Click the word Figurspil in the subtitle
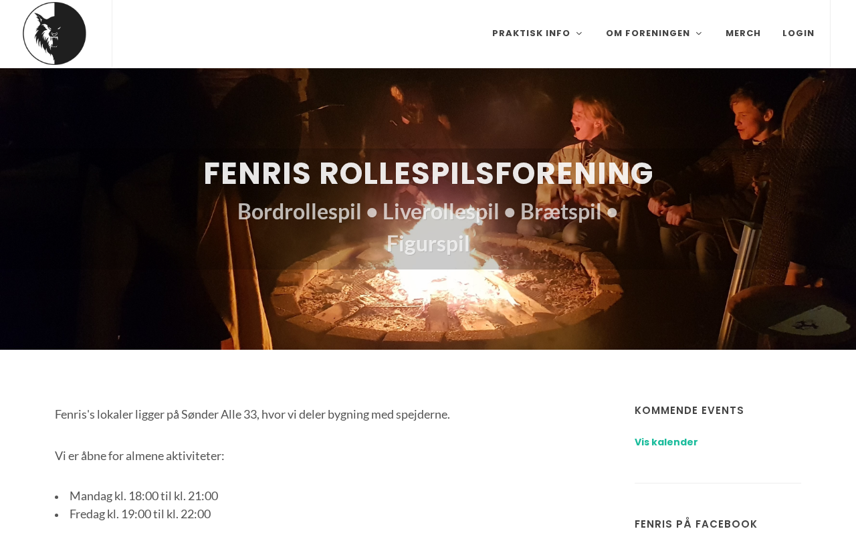 pos(428,243)
